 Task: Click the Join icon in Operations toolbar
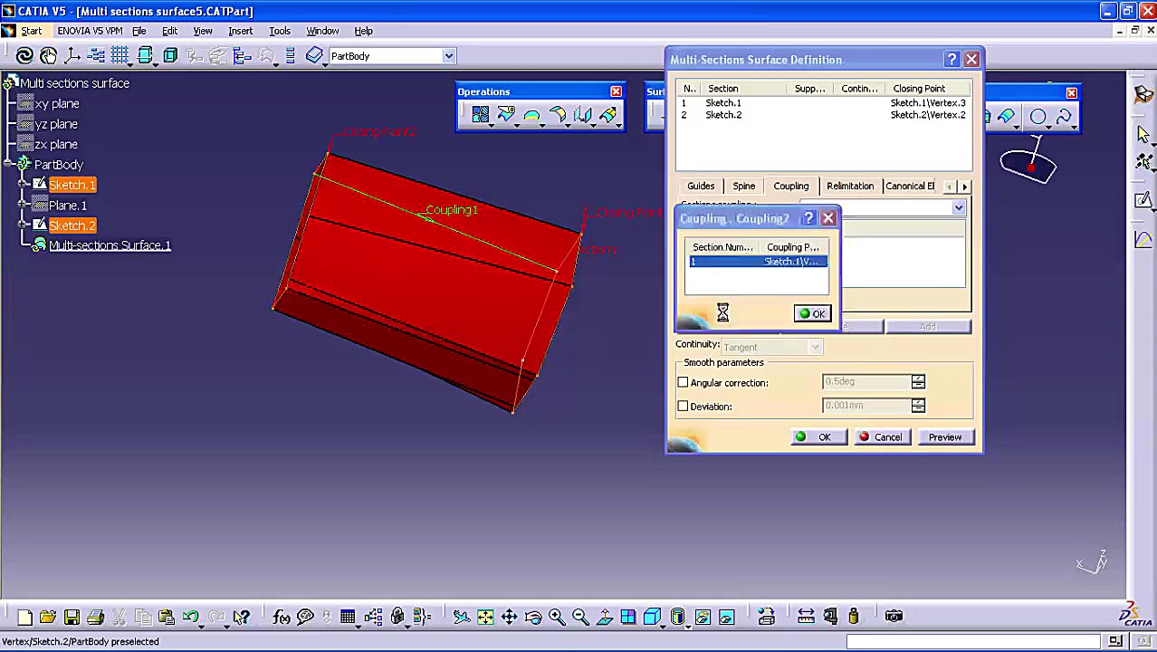(x=481, y=115)
